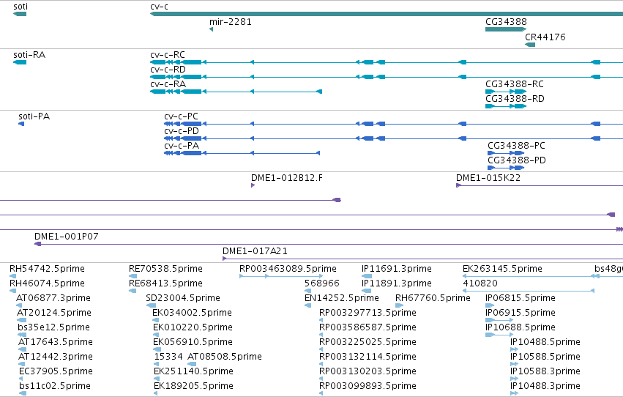Select EK251140.5prime EST
This screenshot has width=623, height=397.
(x=156, y=379)
